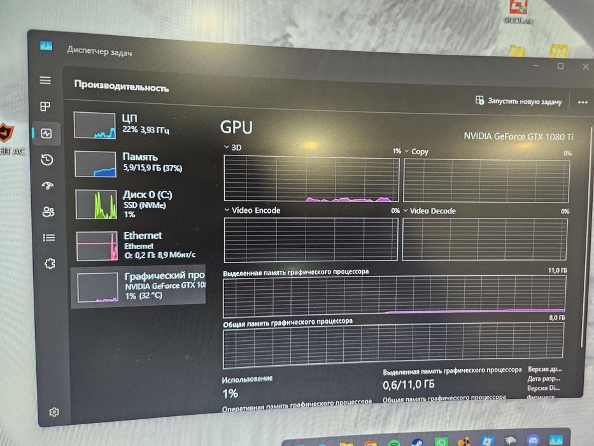Image resolution: width=594 pixels, height=446 pixels.
Task: Open WhatsApp from the taskbar
Action: point(441,442)
